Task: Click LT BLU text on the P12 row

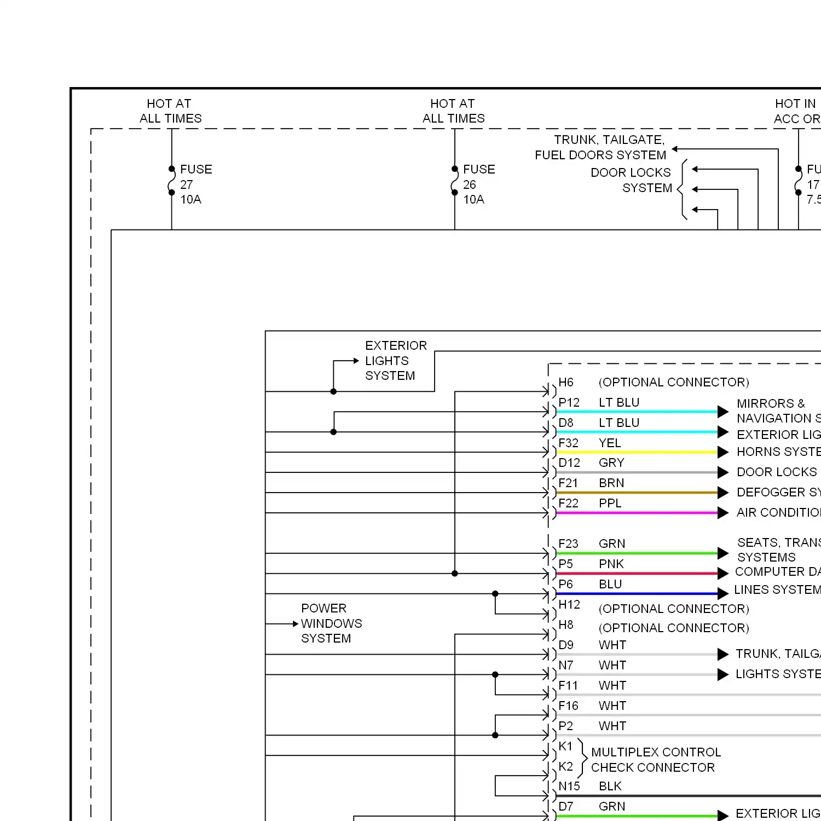Action: pyautogui.click(x=619, y=402)
